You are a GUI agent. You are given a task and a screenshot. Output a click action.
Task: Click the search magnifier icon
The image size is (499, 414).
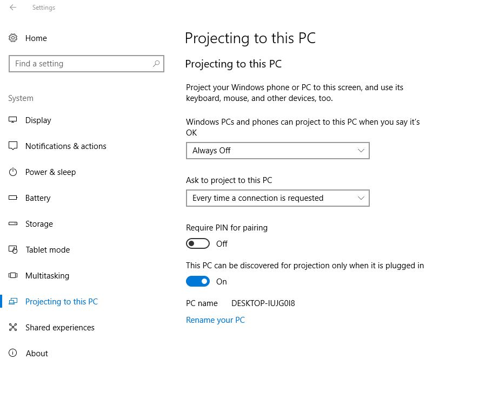pyautogui.click(x=156, y=64)
